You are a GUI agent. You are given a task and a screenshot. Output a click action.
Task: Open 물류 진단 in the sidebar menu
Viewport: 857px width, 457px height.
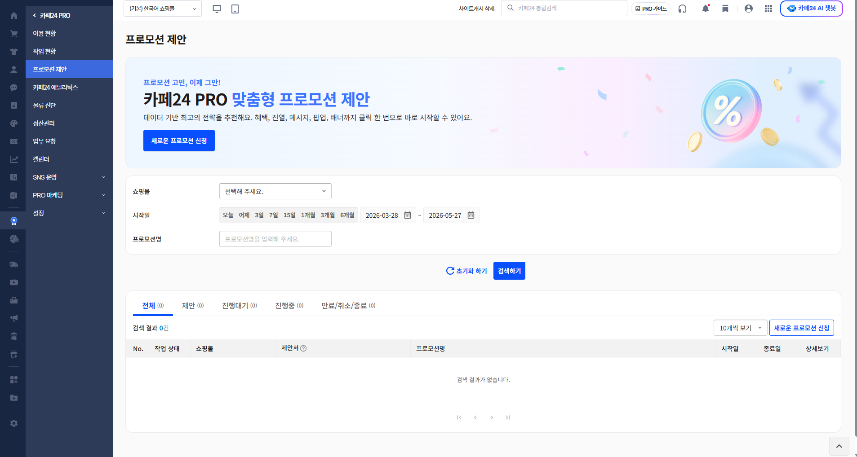[69, 105]
